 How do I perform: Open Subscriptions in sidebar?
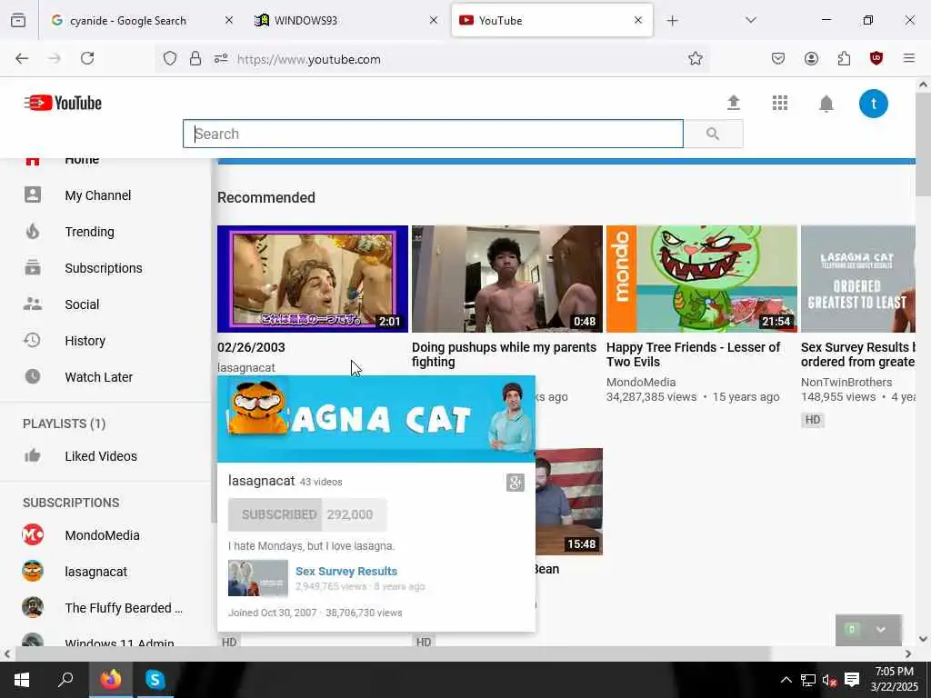(104, 268)
